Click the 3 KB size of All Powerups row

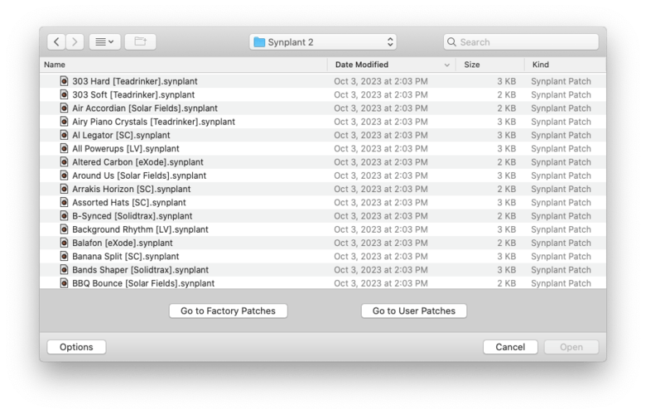tap(506, 148)
